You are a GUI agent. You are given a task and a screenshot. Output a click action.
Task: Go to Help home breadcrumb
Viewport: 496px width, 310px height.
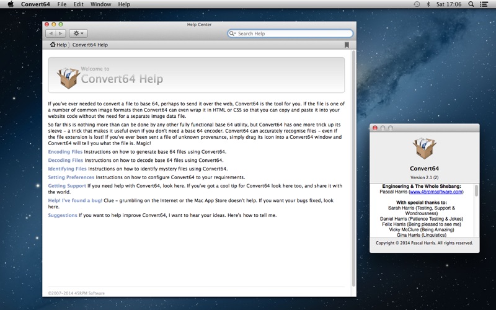(58, 45)
